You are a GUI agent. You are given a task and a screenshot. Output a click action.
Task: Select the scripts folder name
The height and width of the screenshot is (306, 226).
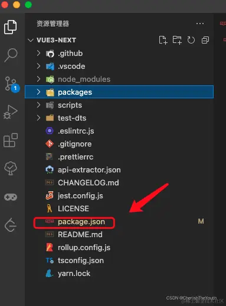tap(70, 105)
